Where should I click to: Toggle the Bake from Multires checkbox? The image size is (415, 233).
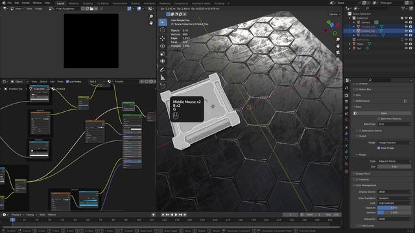379,118
